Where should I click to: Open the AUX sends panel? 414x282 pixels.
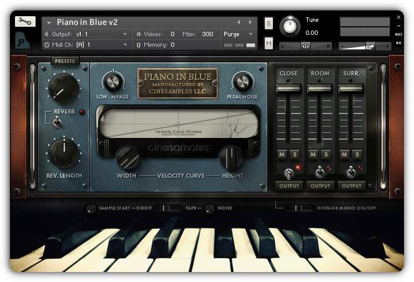click(398, 34)
